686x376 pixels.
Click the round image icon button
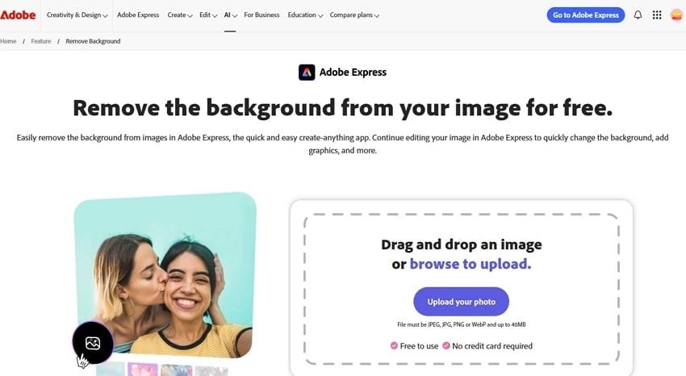click(93, 343)
